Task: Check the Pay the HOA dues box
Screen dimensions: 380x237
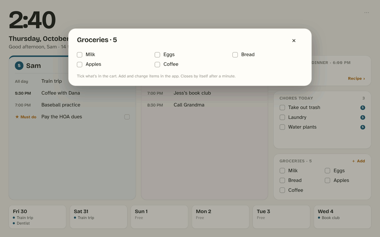Action: [127, 117]
